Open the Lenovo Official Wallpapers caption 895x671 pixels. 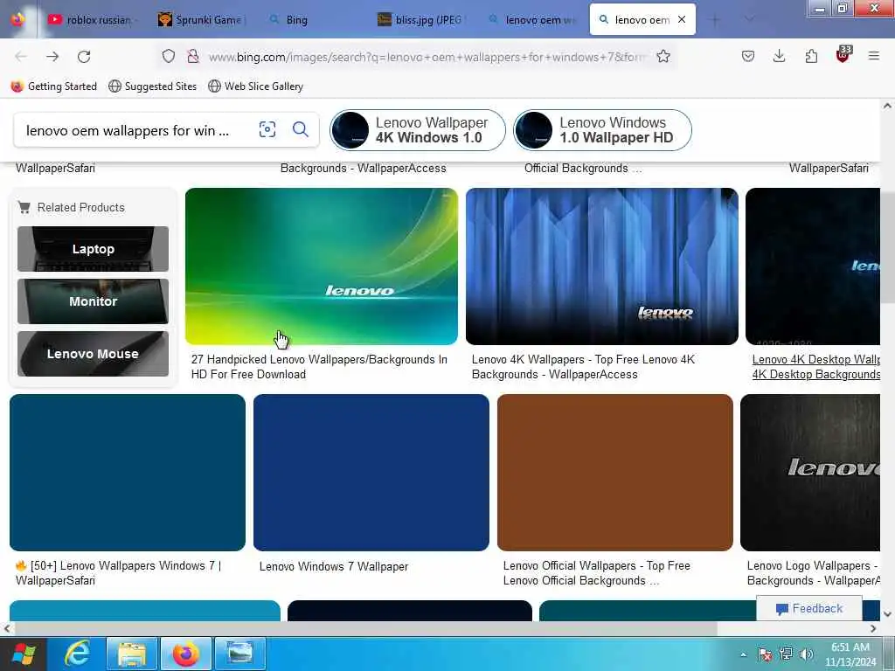tap(596, 573)
